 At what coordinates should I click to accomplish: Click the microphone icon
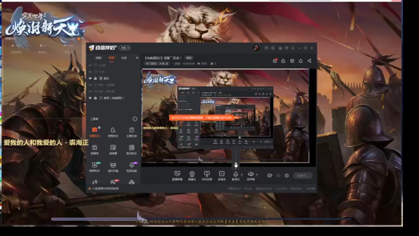point(235,174)
